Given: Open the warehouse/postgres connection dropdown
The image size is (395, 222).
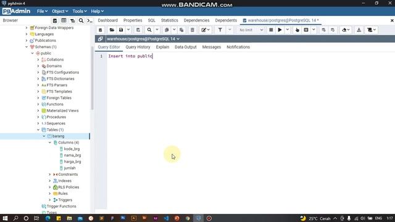Looking at the screenshot, I should (x=143, y=39).
